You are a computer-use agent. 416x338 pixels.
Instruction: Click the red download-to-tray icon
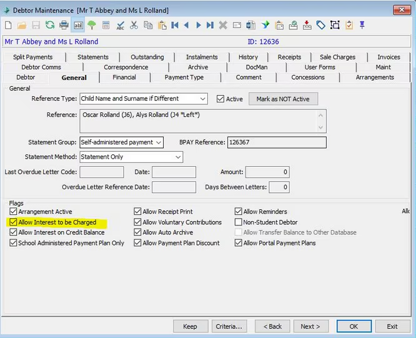pos(307,25)
